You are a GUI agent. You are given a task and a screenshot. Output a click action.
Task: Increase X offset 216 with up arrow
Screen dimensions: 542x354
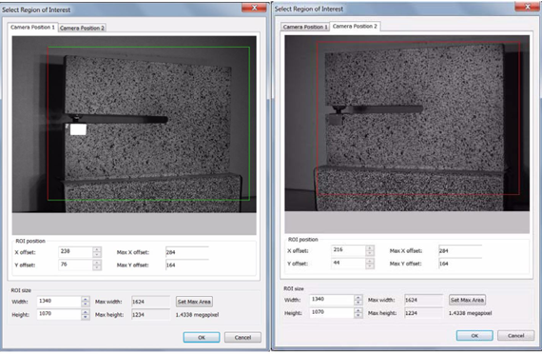[370, 248]
